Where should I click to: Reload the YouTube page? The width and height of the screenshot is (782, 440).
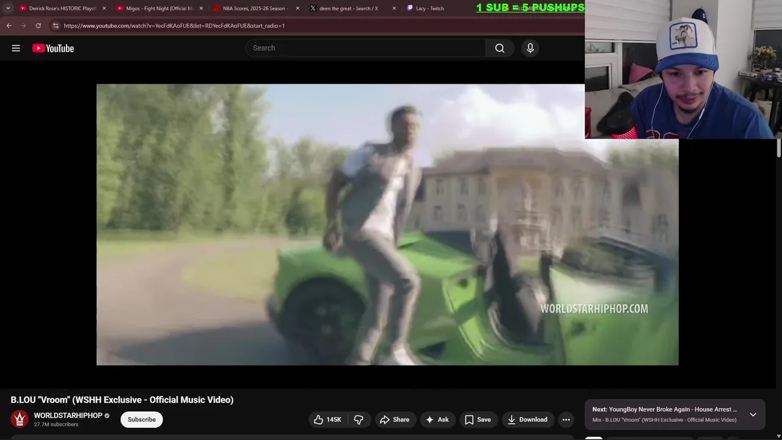tap(38, 26)
